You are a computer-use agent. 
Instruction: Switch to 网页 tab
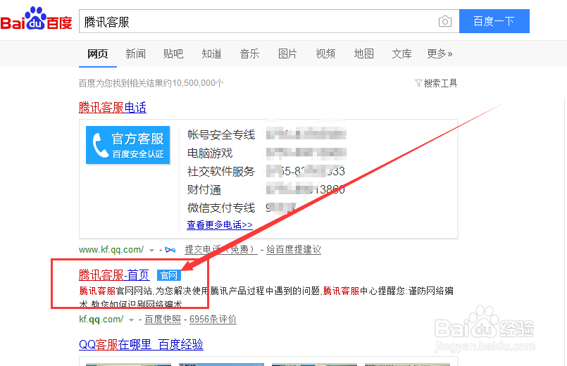pyautogui.click(x=98, y=53)
